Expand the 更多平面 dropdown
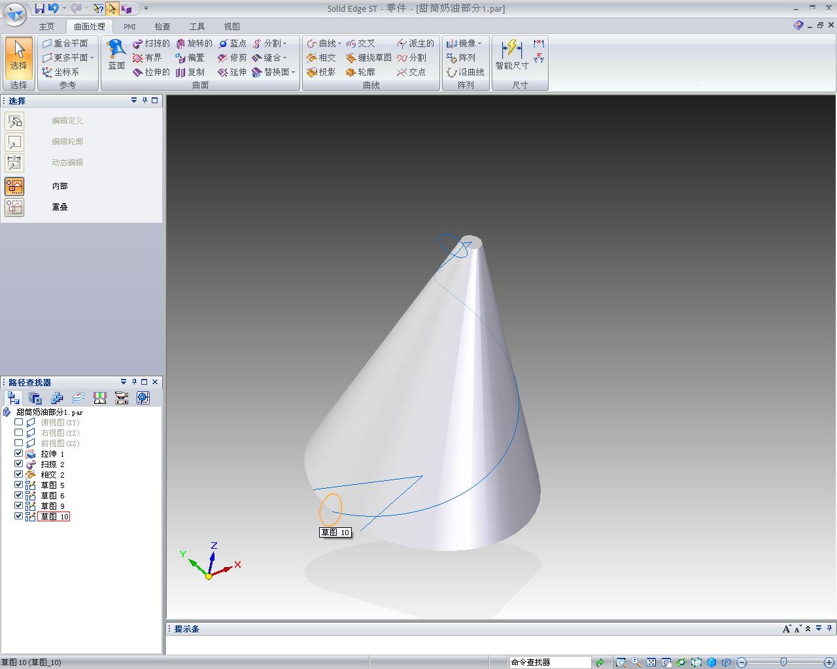The height and width of the screenshot is (669, 837). coord(92,57)
